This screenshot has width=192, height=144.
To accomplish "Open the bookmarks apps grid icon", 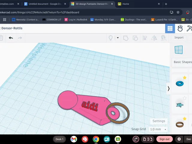I will coord(4,19).
